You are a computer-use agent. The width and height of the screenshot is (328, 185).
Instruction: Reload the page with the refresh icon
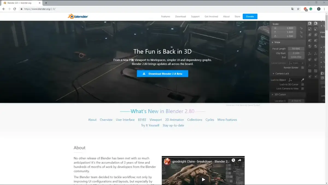point(14,9)
